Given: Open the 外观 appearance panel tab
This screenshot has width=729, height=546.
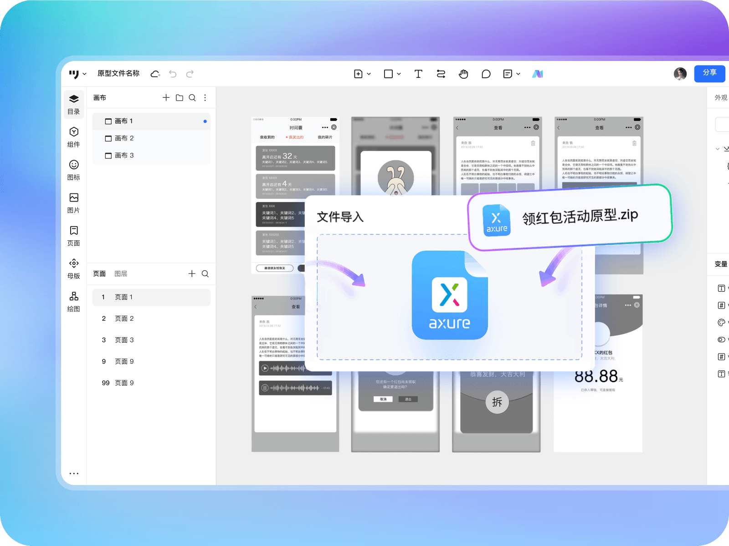Looking at the screenshot, I should click(x=721, y=97).
